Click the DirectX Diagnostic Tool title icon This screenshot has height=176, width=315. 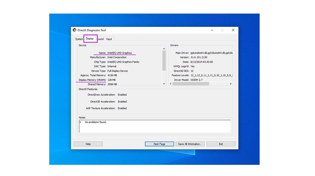pyautogui.click(x=74, y=30)
